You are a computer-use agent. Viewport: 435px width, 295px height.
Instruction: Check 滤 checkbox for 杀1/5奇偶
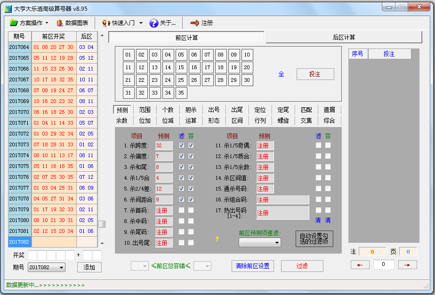318,145
